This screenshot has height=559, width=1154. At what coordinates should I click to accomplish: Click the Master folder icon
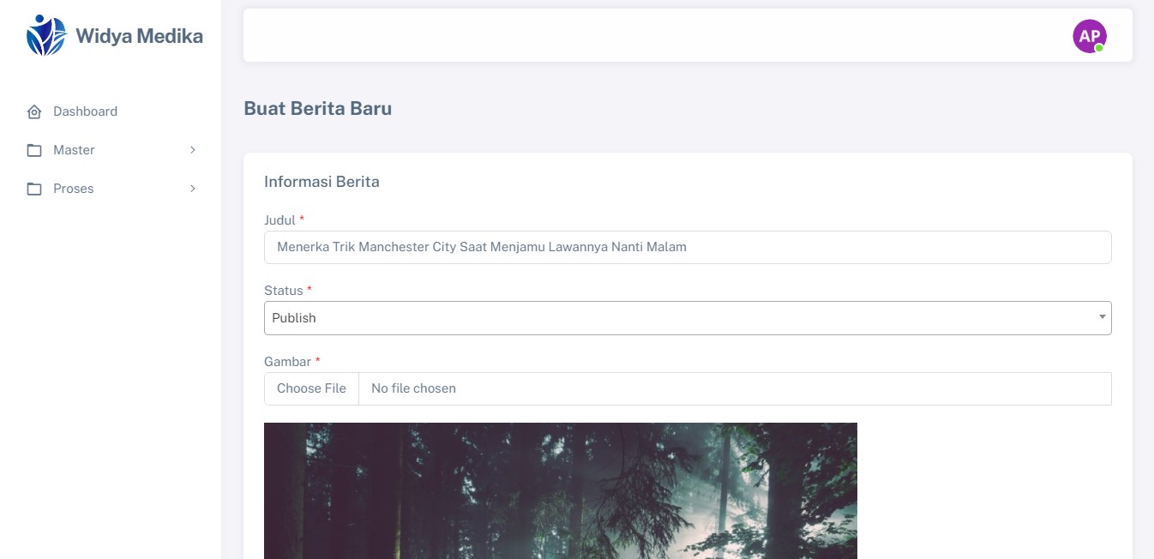[x=34, y=150]
